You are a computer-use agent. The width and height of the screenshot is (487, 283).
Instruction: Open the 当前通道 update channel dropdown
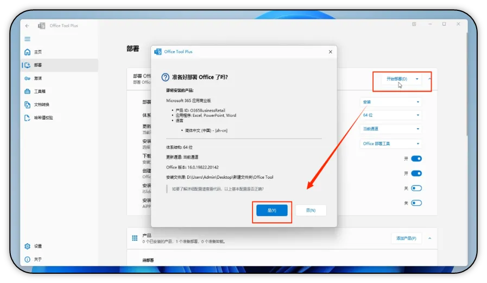[391, 129]
